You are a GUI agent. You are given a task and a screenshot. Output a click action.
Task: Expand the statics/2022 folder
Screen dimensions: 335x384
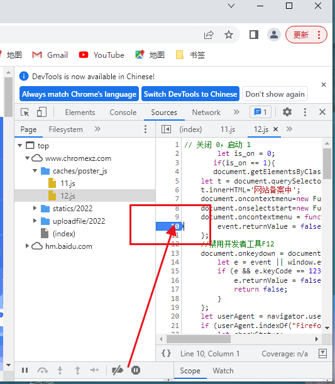[x=35, y=208]
